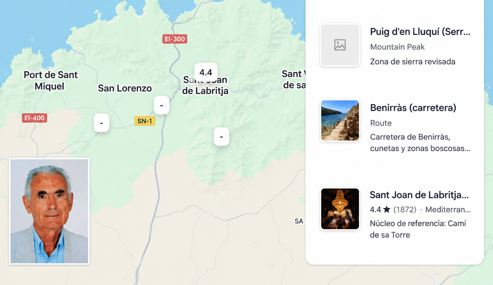Screen dimensions: 493x285
Task: Click the 4.4 rating map marker
Action: coord(206,72)
